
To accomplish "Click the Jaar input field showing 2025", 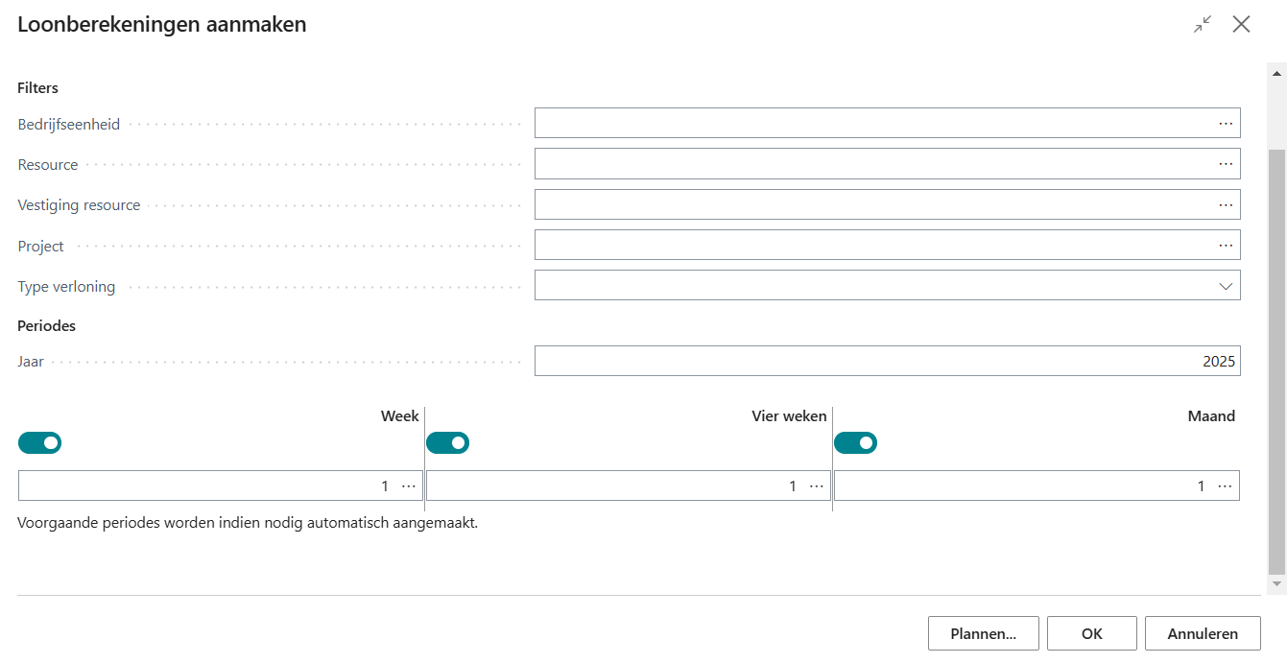I will click(886, 362).
